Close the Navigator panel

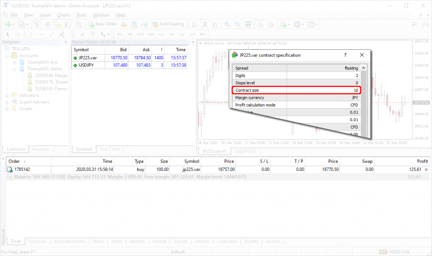point(66,42)
